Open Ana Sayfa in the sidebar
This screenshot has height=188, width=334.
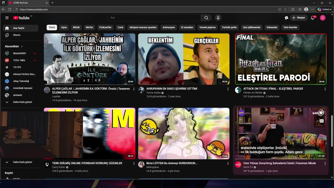20,28
